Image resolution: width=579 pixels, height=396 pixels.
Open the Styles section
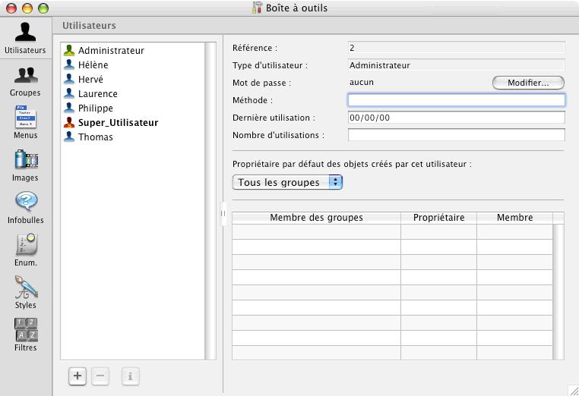(x=25, y=291)
